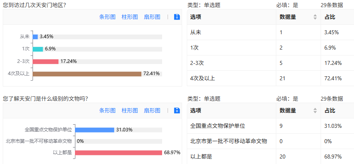Switch first chart to 柱形图
Image resolution: width=354 pixels, height=164 pixels.
(130, 17)
